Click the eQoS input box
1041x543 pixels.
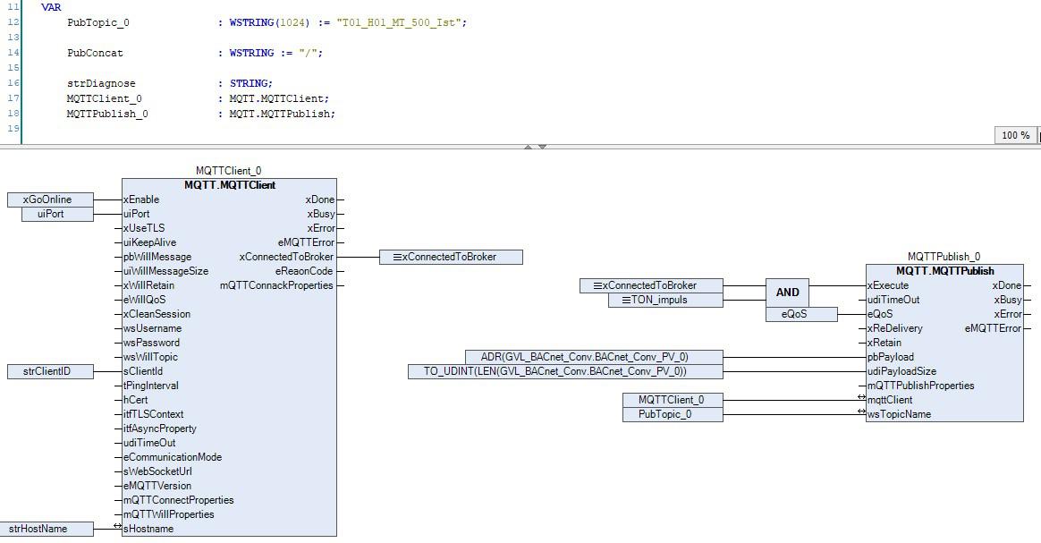pos(801,314)
